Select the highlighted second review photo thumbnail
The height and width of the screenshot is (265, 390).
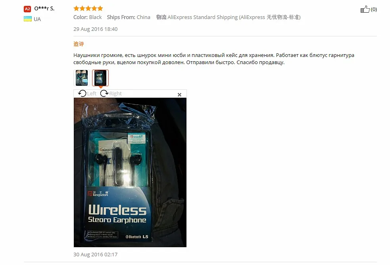click(x=100, y=78)
